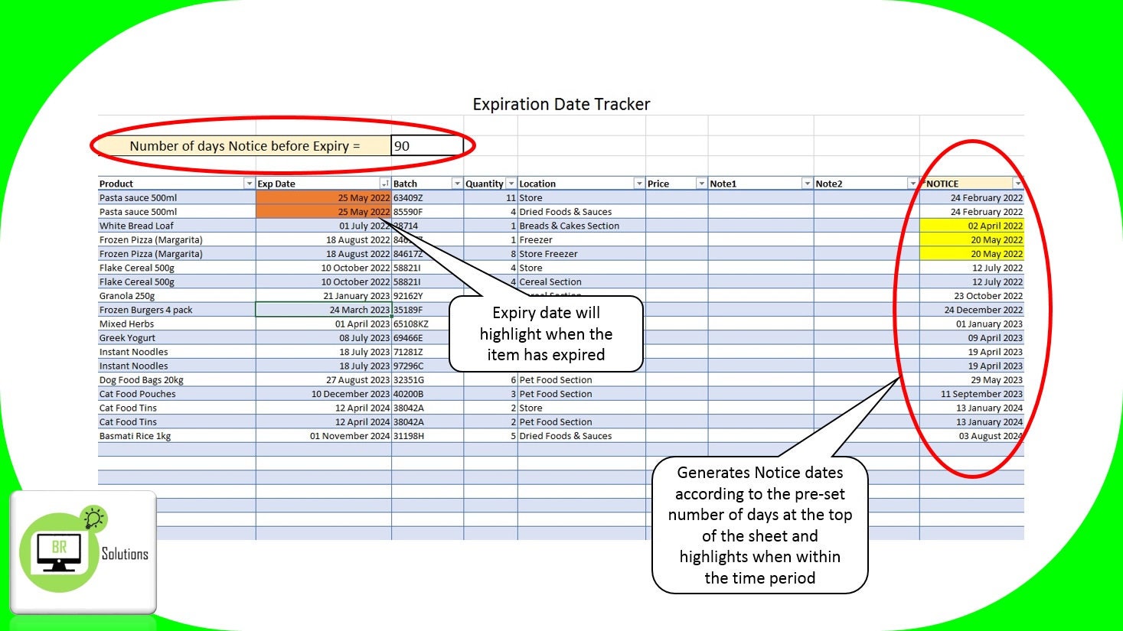The image size is (1123, 631).
Task: Click the Notice dates generation callout
Action: coord(759,525)
